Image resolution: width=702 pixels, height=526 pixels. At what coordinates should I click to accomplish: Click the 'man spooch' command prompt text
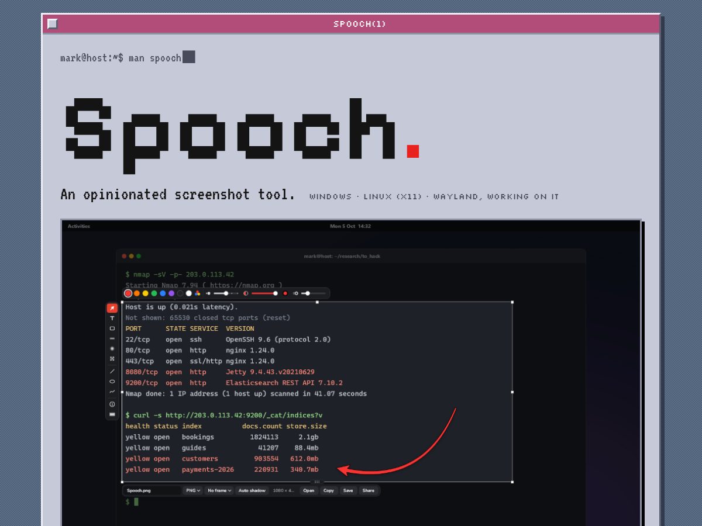155,58
